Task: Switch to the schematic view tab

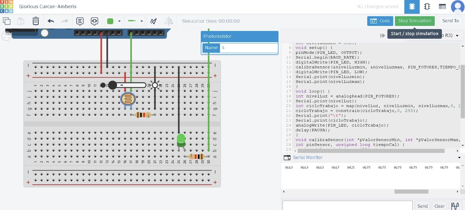Action: [x=427, y=6]
